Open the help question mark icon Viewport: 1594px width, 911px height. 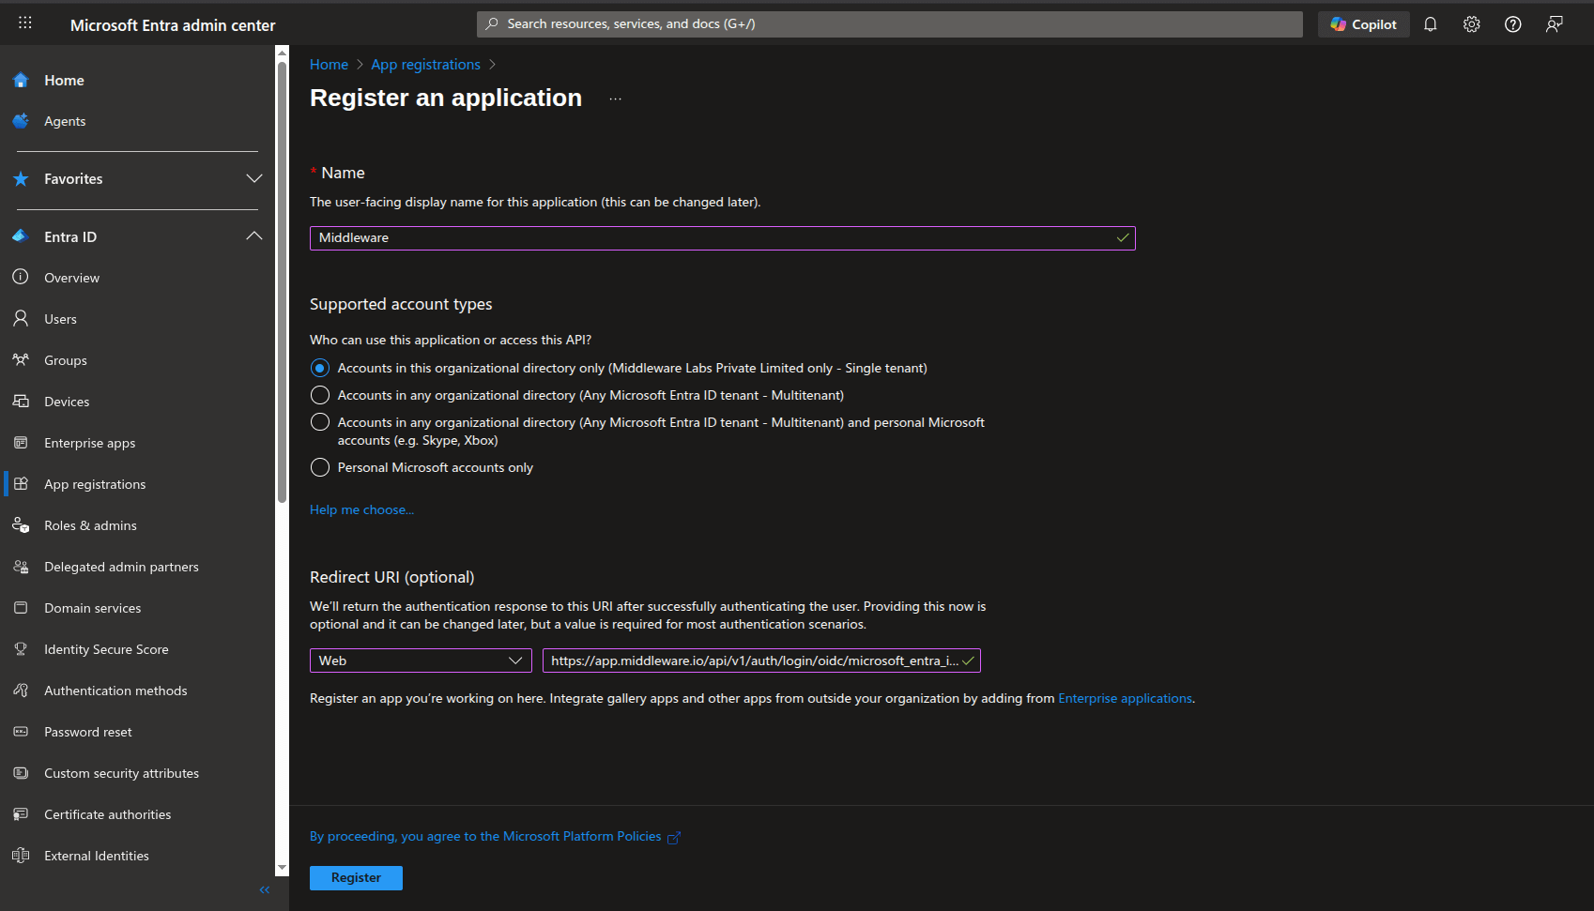tap(1512, 23)
